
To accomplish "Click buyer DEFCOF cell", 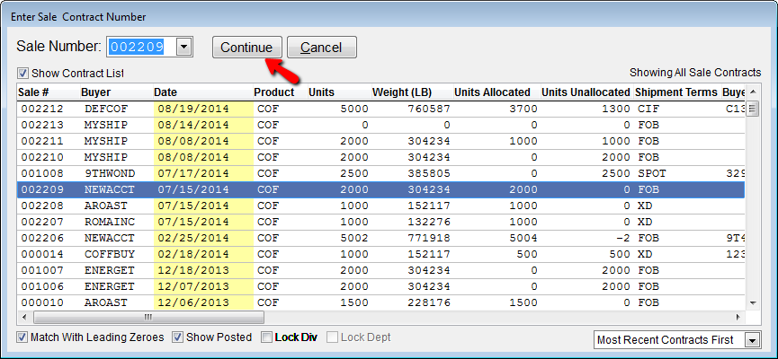I will pyautogui.click(x=116, y=109).
